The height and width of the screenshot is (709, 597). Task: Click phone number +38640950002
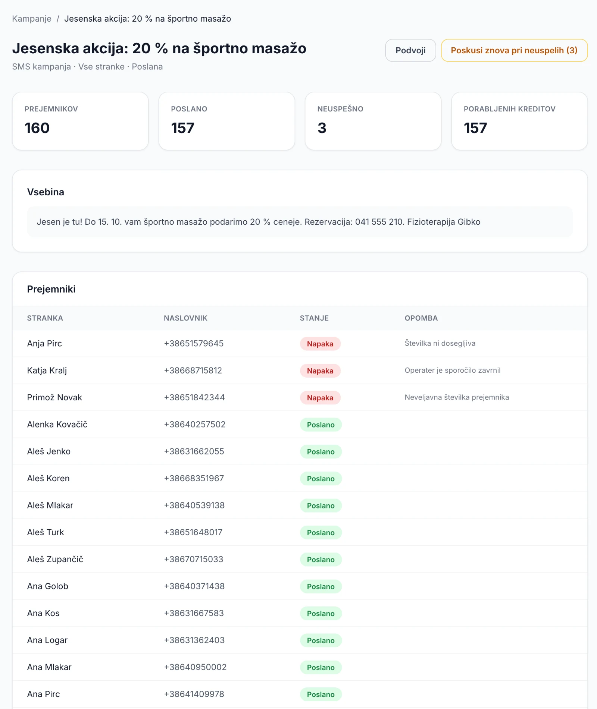click(195, 667)
